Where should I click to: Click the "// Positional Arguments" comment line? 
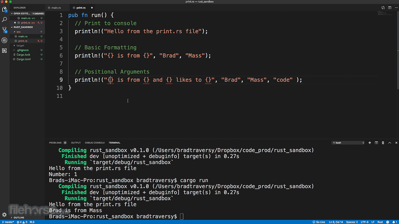point(112,72)
